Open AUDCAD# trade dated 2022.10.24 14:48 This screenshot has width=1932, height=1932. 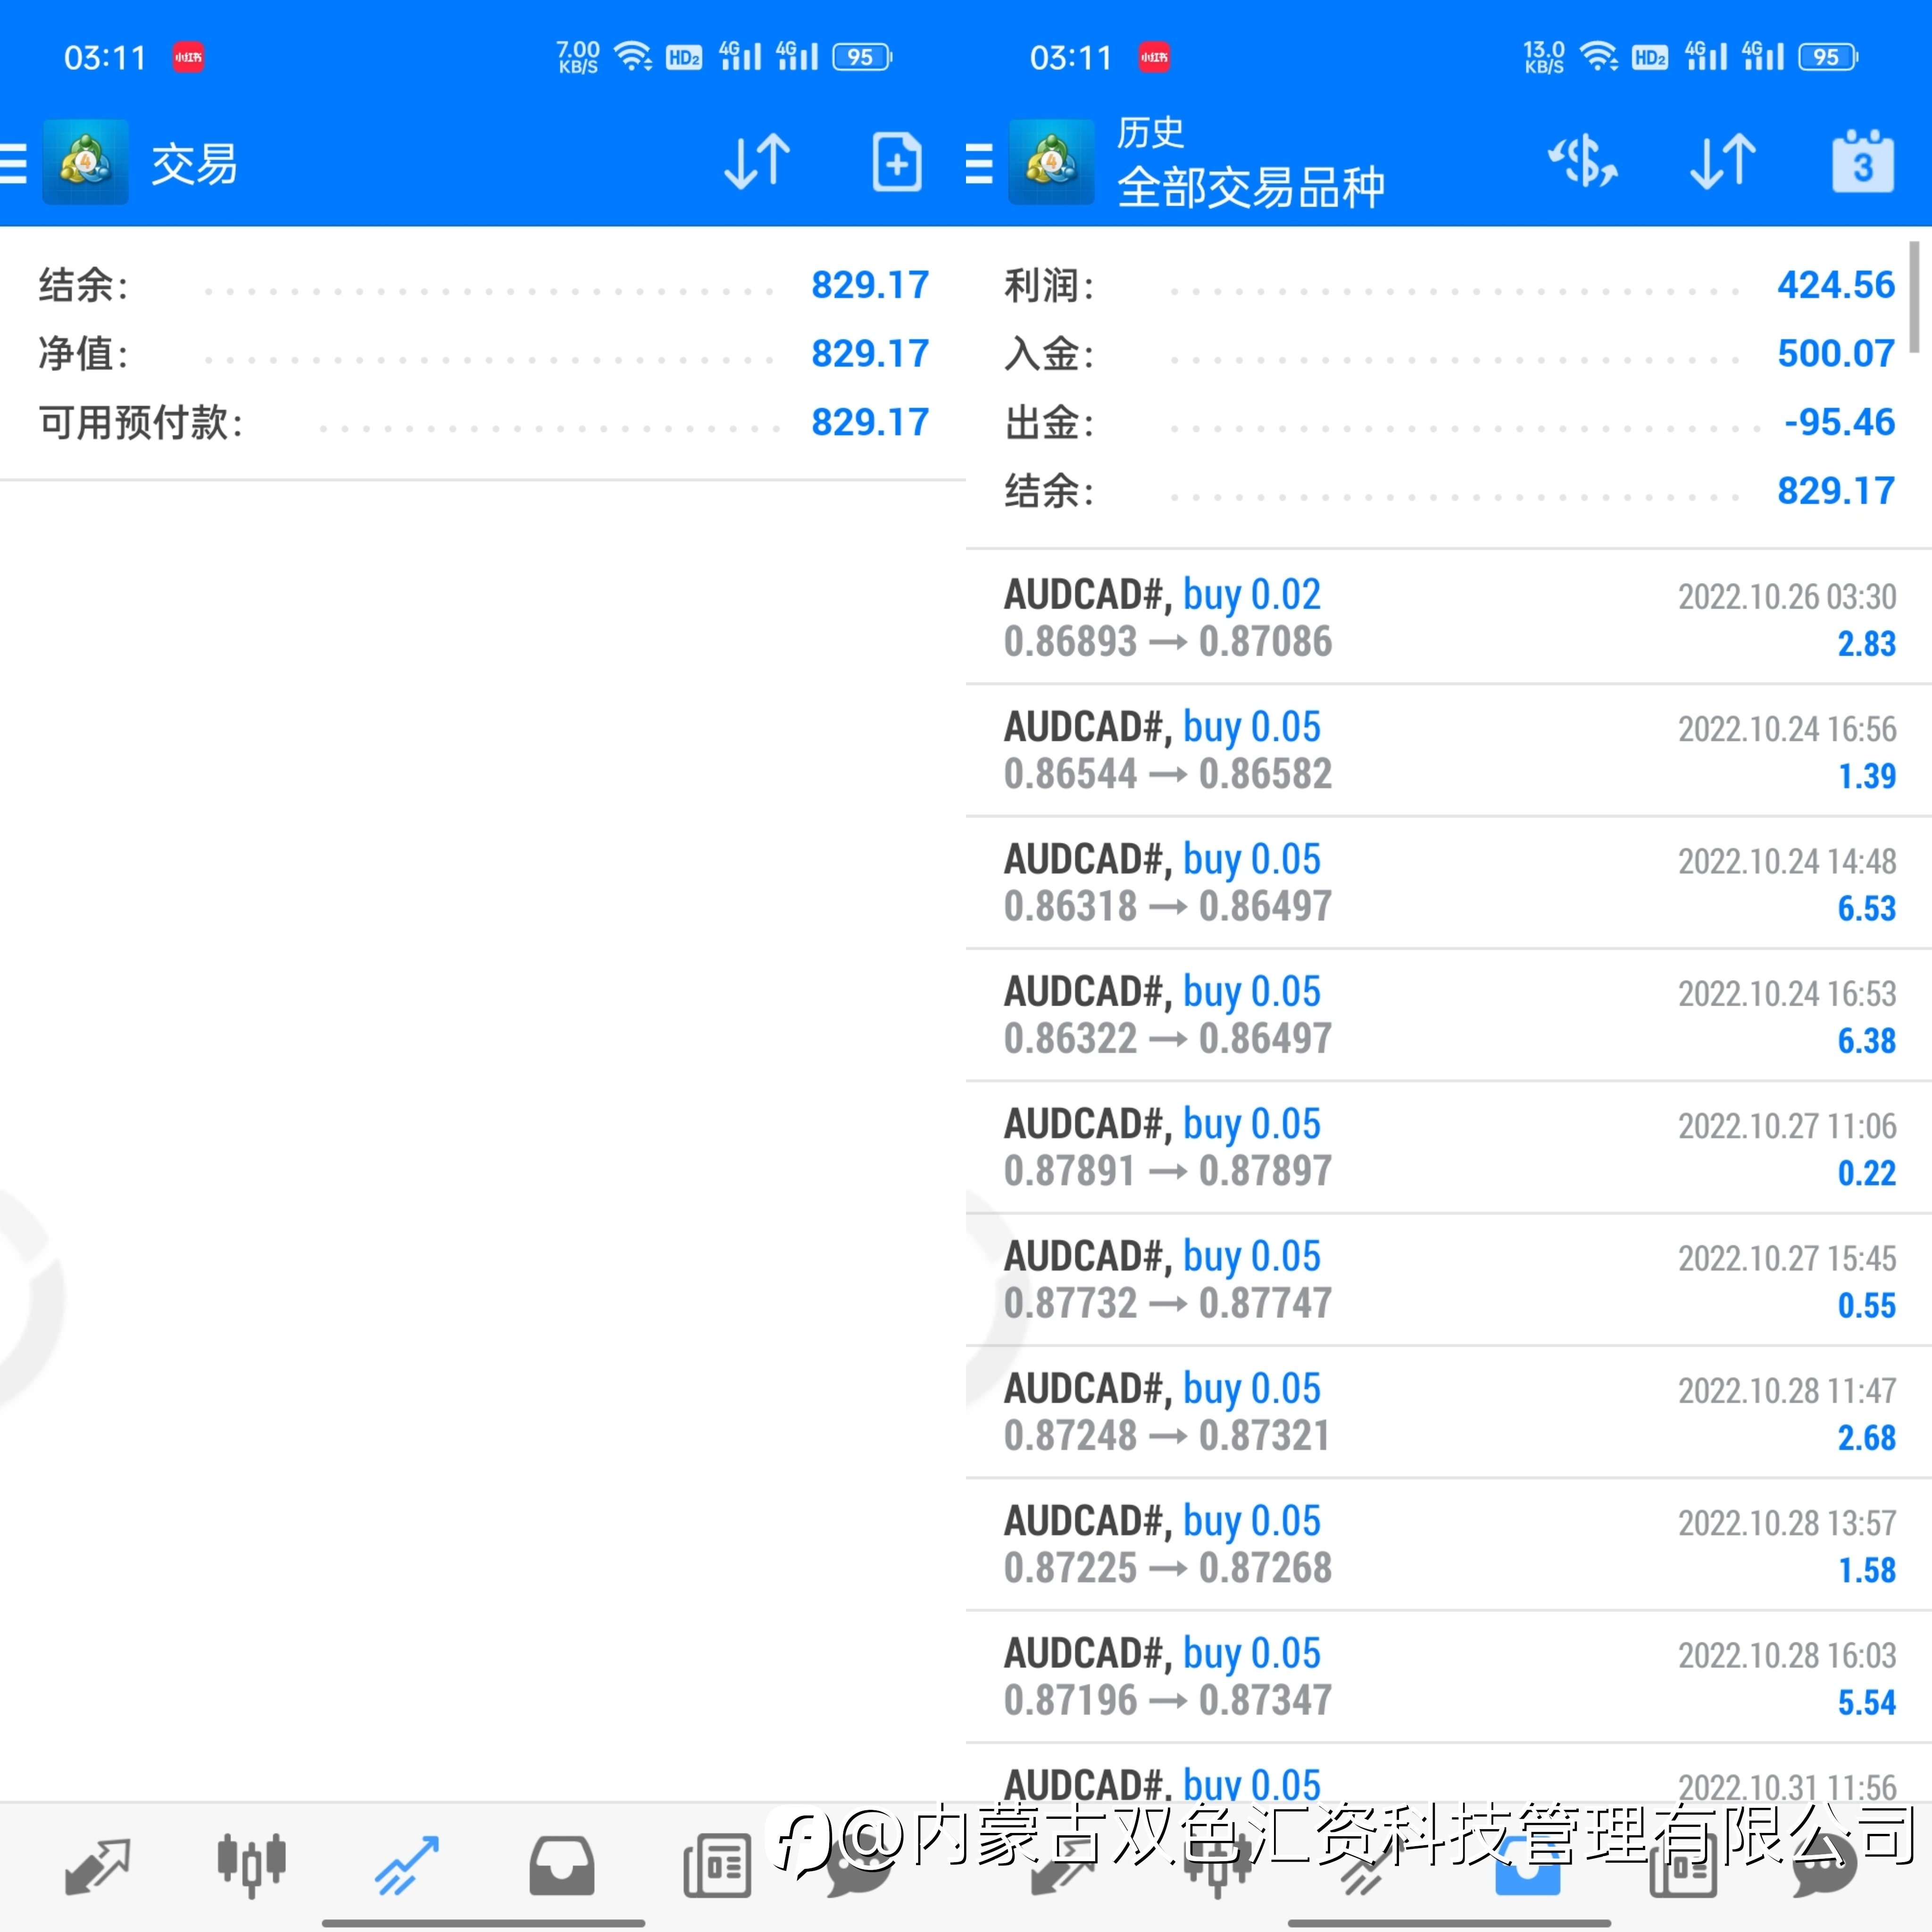tap(1449, 883)
